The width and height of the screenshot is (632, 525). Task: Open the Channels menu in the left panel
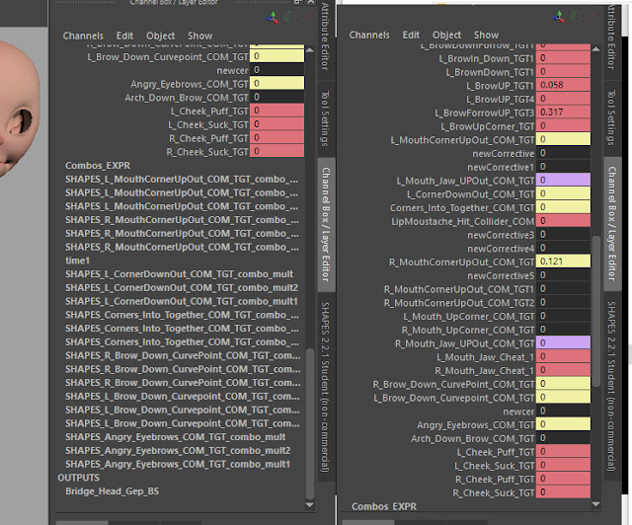(83, 36)
